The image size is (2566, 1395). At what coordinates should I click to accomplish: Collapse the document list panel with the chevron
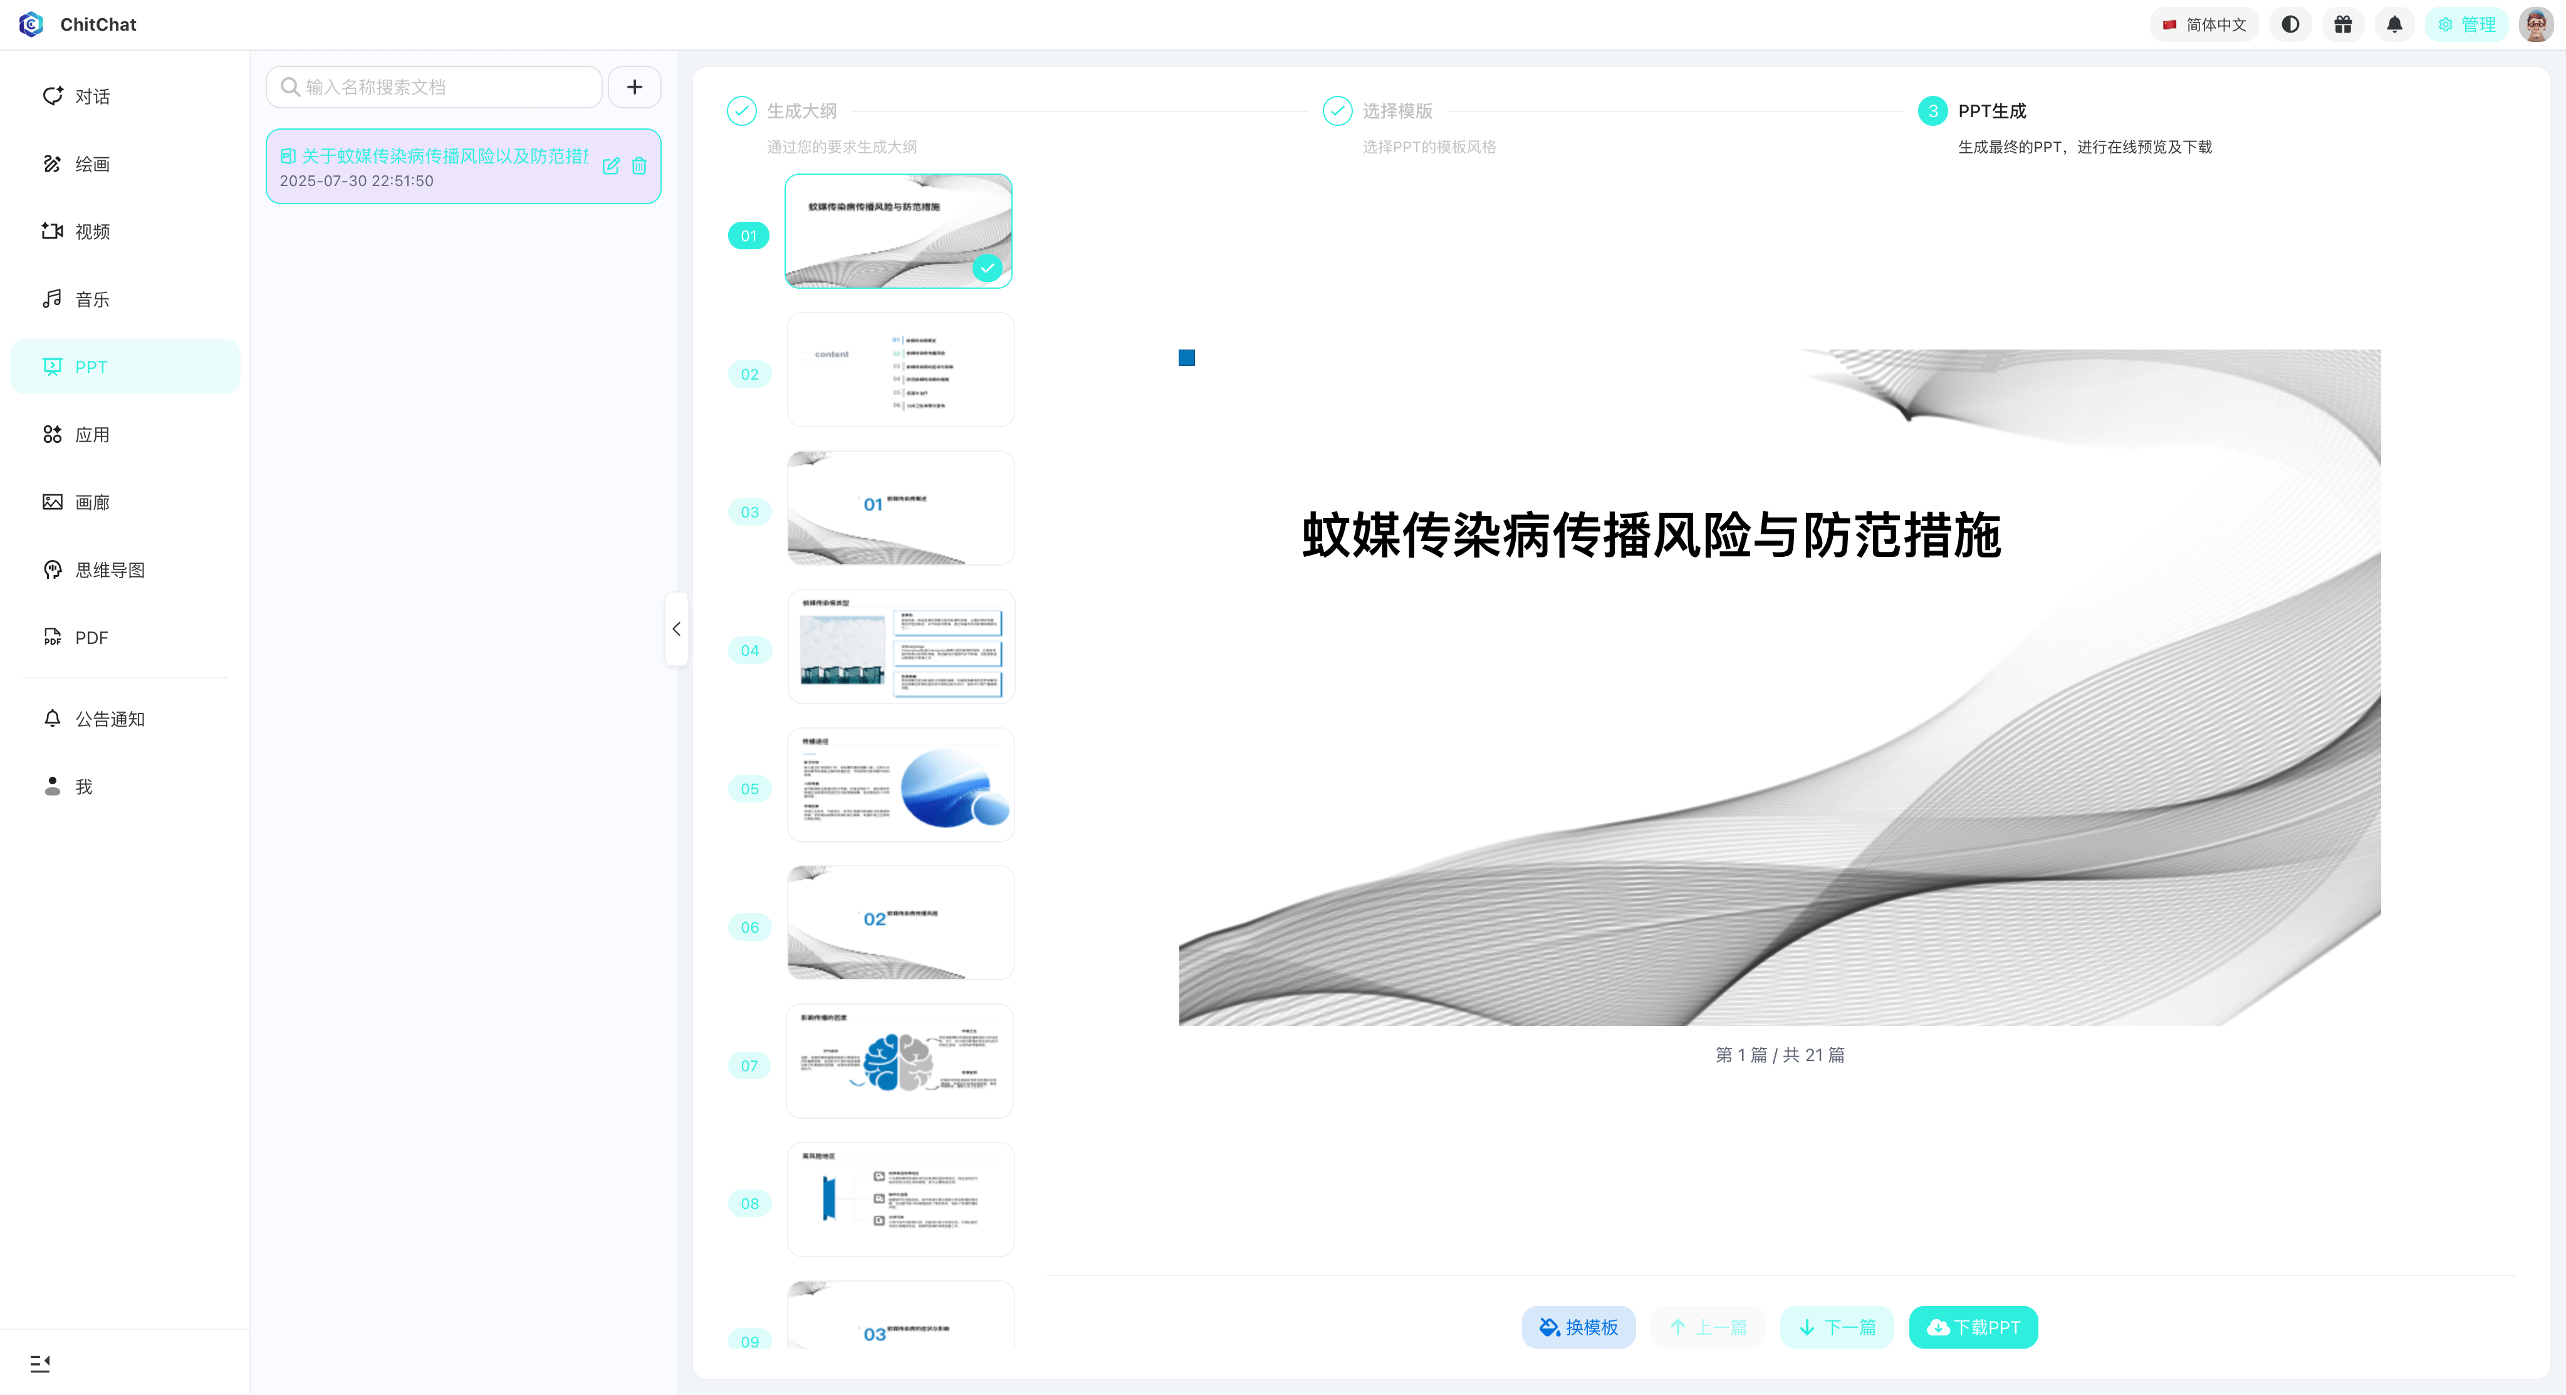pyautogui.click(x=676, y=628)
